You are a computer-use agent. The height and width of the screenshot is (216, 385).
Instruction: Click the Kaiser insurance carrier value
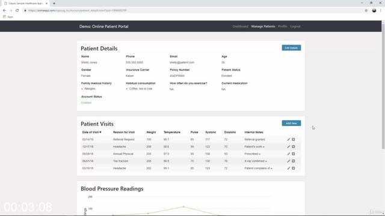130,76
